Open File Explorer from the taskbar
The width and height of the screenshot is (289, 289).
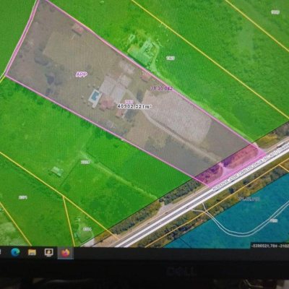[32, 252]
